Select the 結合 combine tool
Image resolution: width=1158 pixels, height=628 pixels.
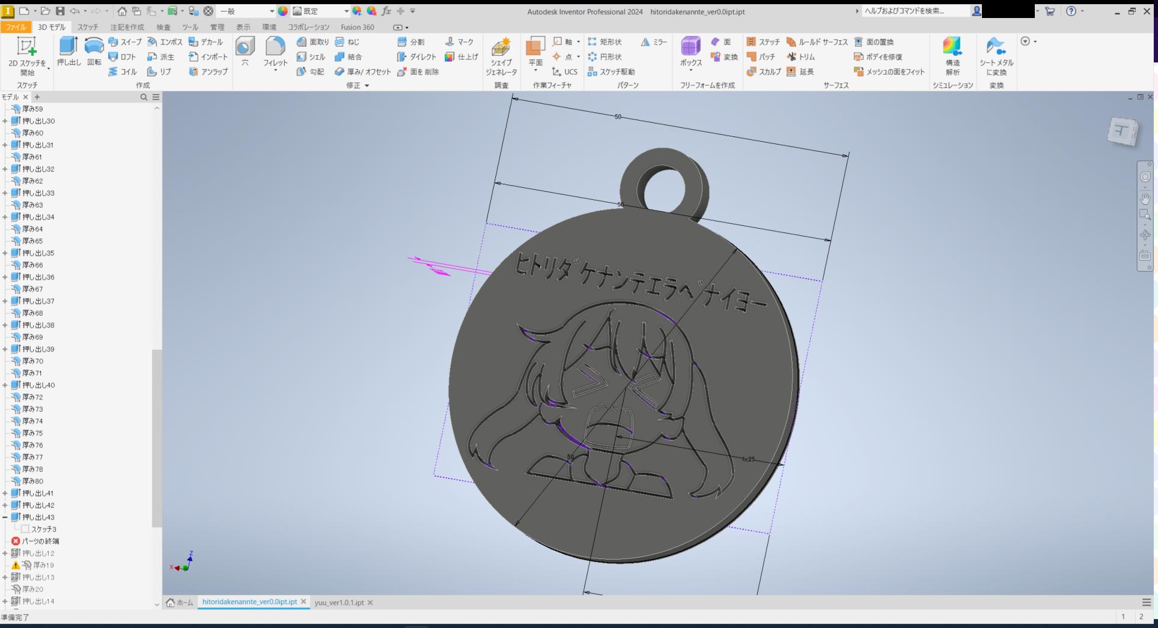(x=348, y=57)
